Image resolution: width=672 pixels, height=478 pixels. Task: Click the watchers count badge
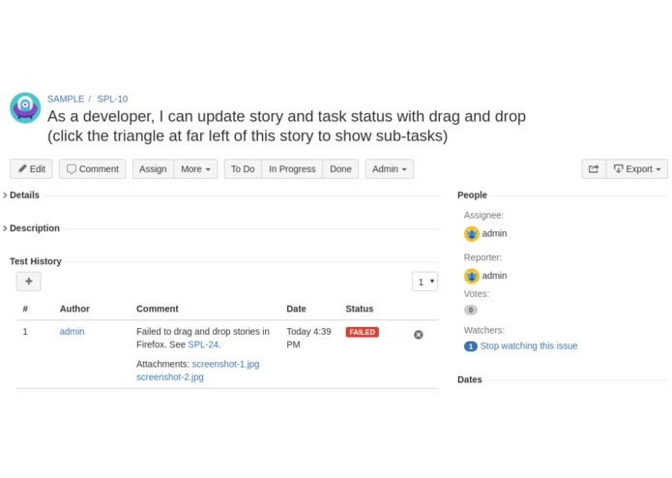coord(471,346)
